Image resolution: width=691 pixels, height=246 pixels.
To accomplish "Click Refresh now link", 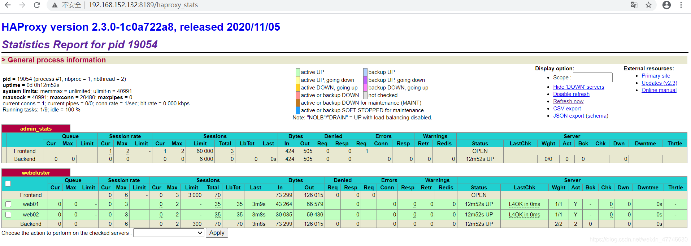I will click(x=568, y=101).
